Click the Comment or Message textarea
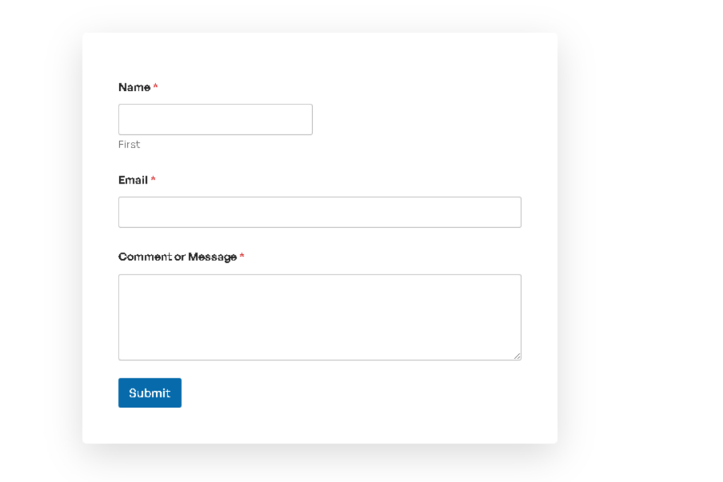Image resolution: width=723 pixels, height=482 pixels. pos(319,316)
